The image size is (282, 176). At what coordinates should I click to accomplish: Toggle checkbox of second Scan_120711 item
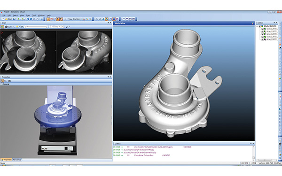point(262,31)
